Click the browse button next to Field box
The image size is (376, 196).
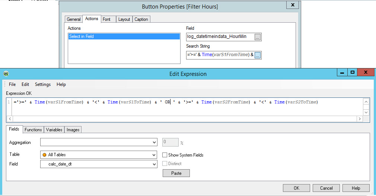tap(258, 36)
